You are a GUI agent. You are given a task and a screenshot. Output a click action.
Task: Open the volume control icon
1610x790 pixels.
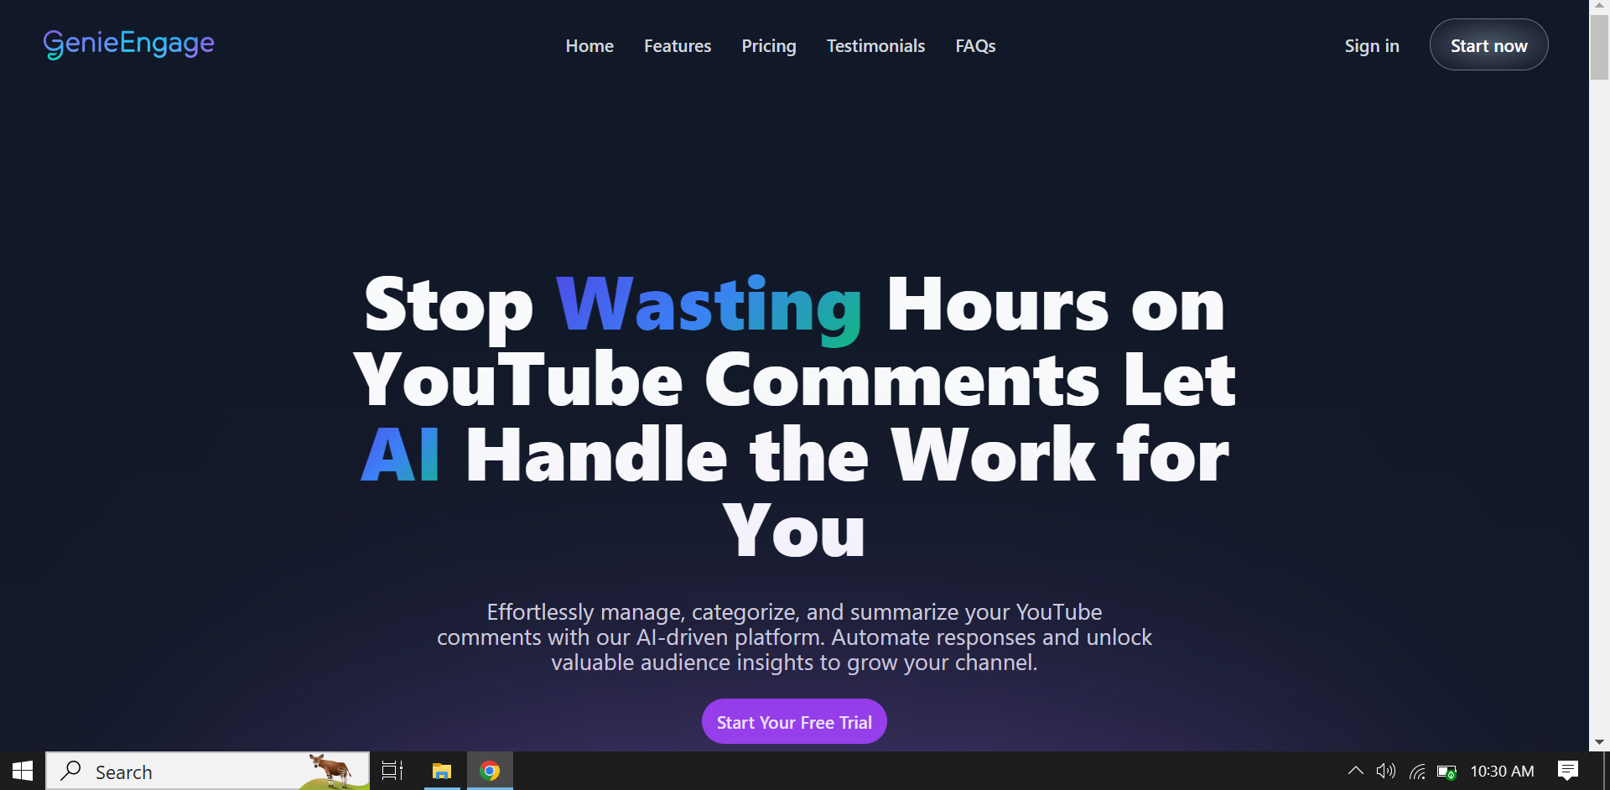point(1386,771)
